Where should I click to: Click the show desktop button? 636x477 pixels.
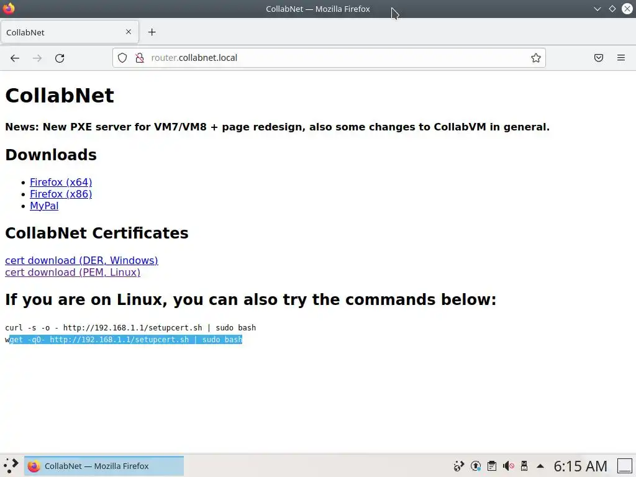tap(625, 466)
